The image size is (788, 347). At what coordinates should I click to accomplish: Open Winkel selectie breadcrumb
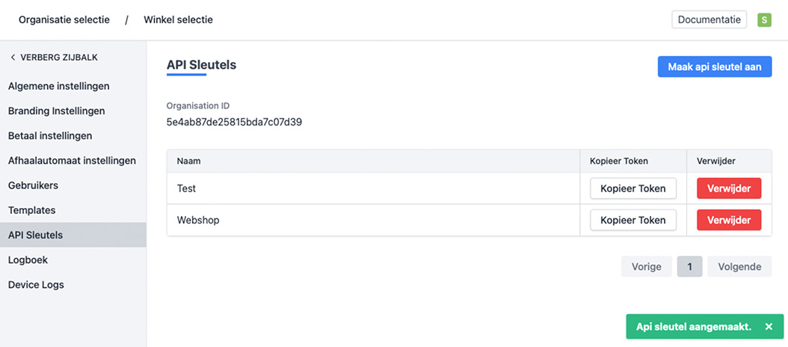tap(178, 20)
